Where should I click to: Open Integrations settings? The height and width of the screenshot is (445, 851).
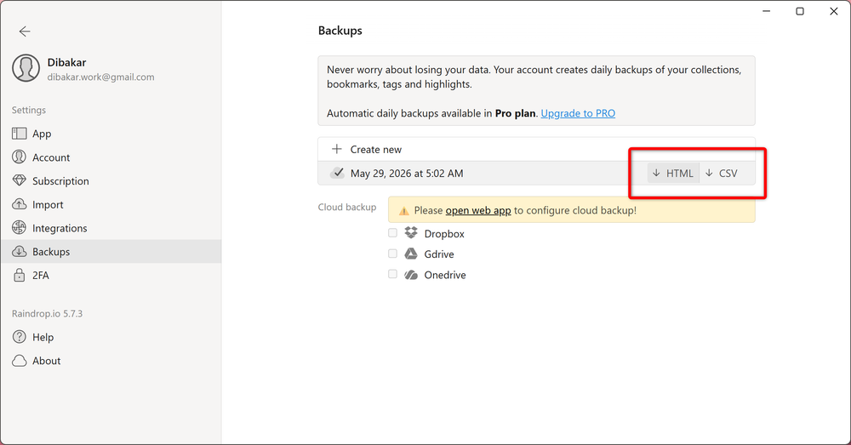111,228
